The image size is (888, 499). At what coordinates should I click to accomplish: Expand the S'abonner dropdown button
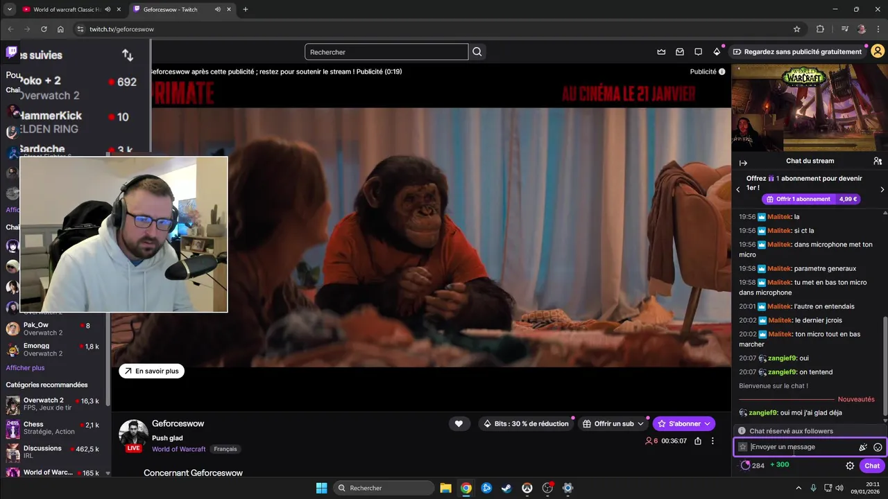(x=707, y=423)
